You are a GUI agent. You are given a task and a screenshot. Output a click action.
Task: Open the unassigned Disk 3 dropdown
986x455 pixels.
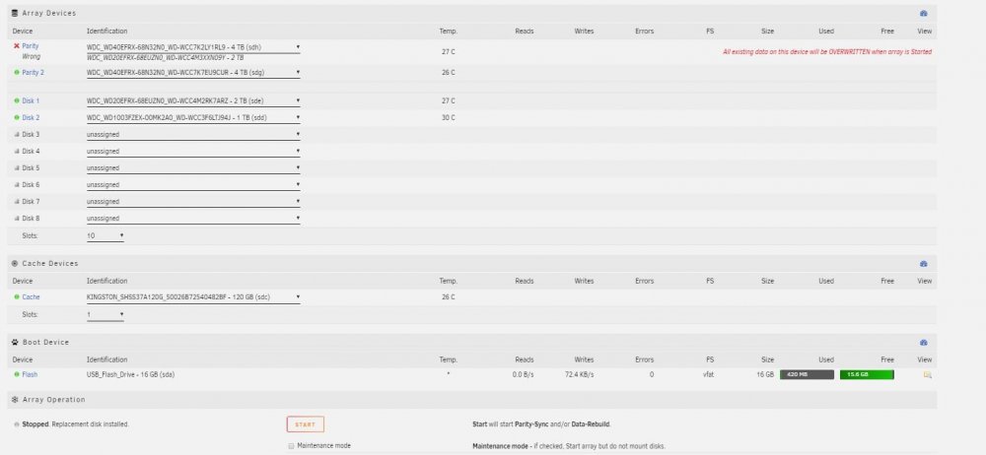[193, 135]
